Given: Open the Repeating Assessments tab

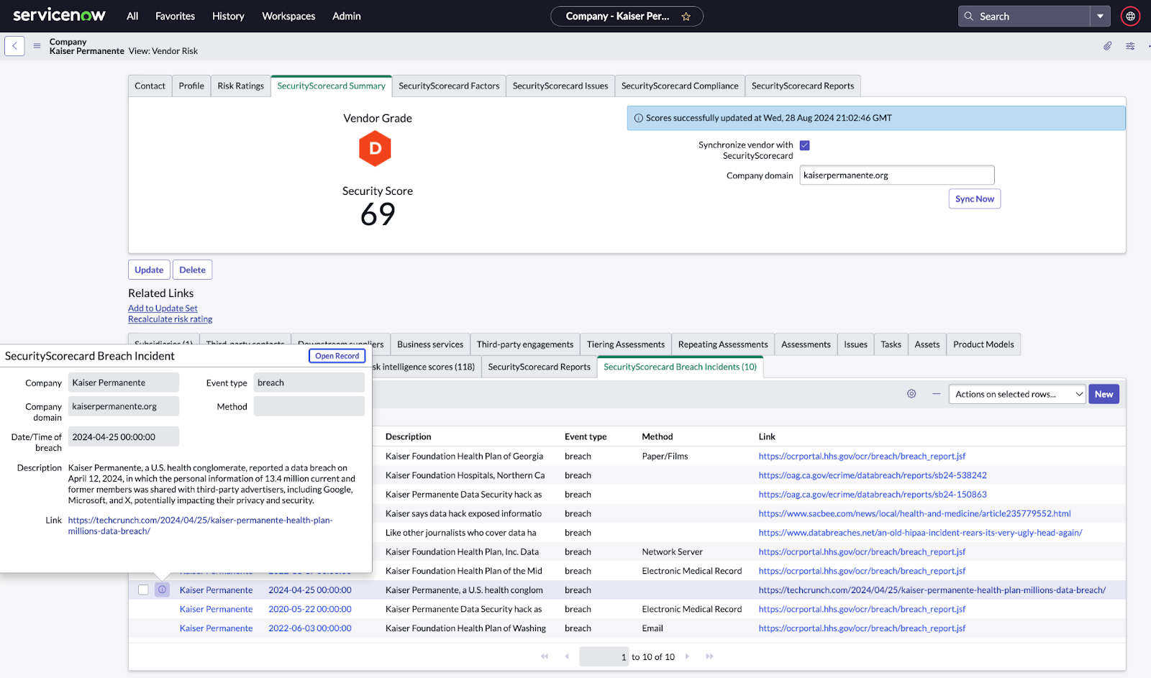Looking at the screenshot, I should click(723, 344).
